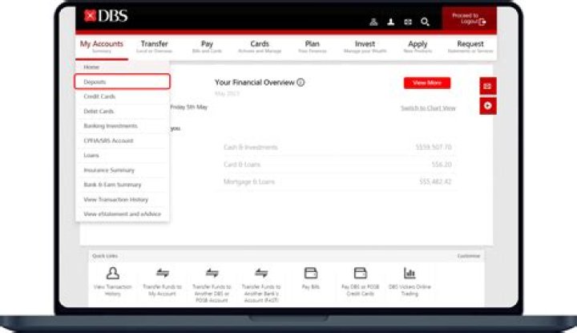The image size is (577, 333).
Task: Open the messages envelope icon in header
Action: (408, 22)
